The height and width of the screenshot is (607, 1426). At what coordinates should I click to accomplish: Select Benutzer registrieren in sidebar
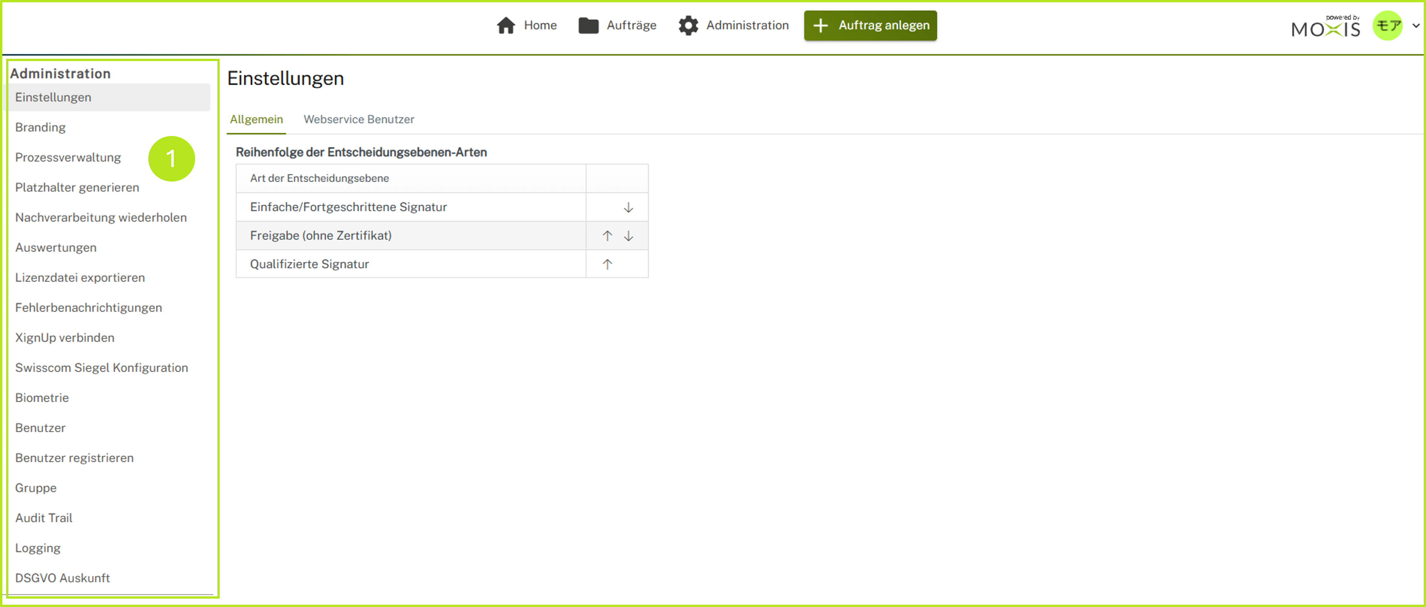coord(74,458)
